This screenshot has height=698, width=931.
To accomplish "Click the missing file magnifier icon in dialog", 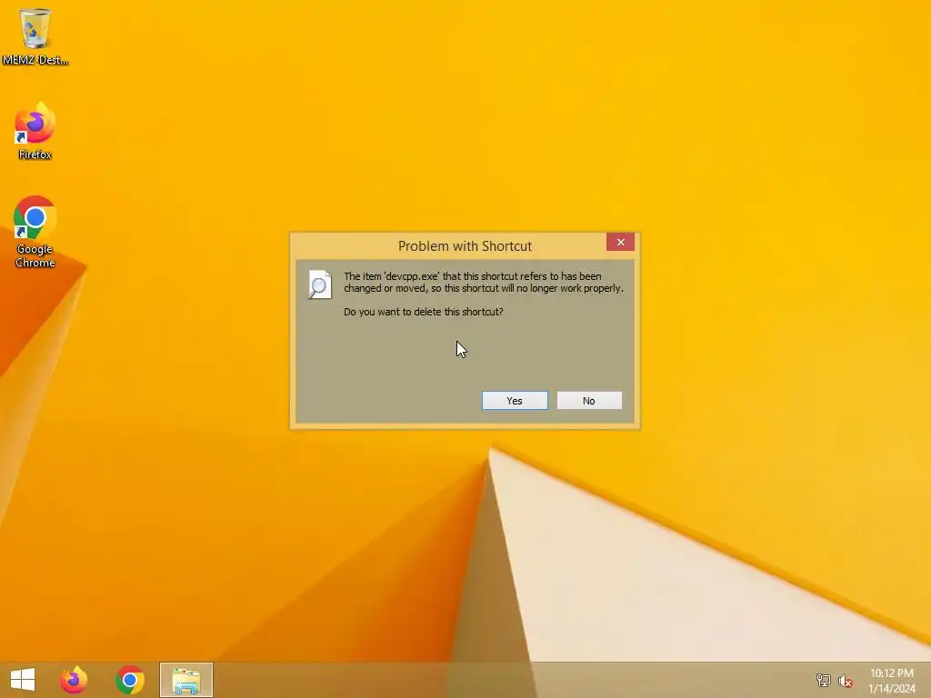I will click(x=319, y=284).
